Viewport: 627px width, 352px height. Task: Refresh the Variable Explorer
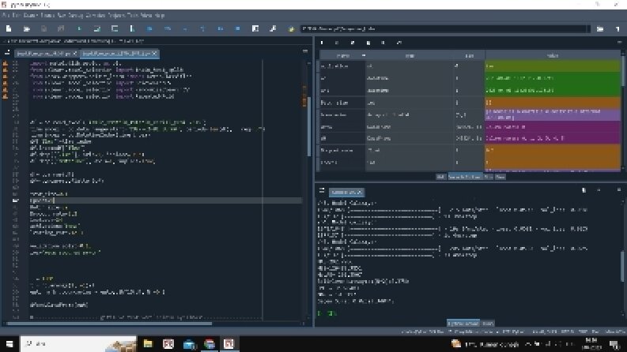click(x=398, y=43)
